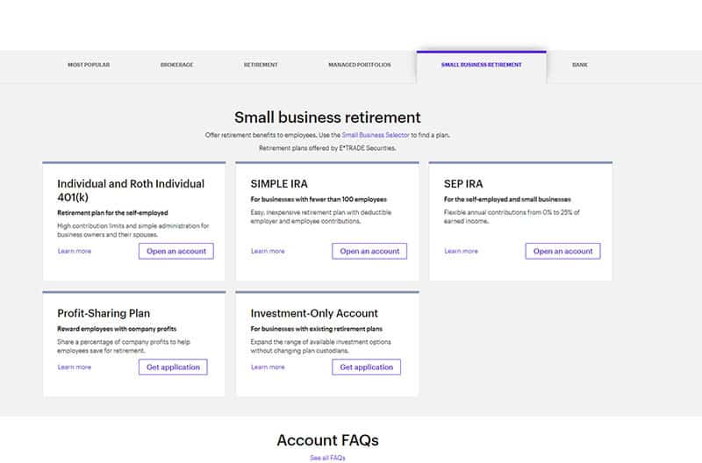702x463 pixels.
Task: Get application for Investment-Only Account
Action: (x=366, y=367)
